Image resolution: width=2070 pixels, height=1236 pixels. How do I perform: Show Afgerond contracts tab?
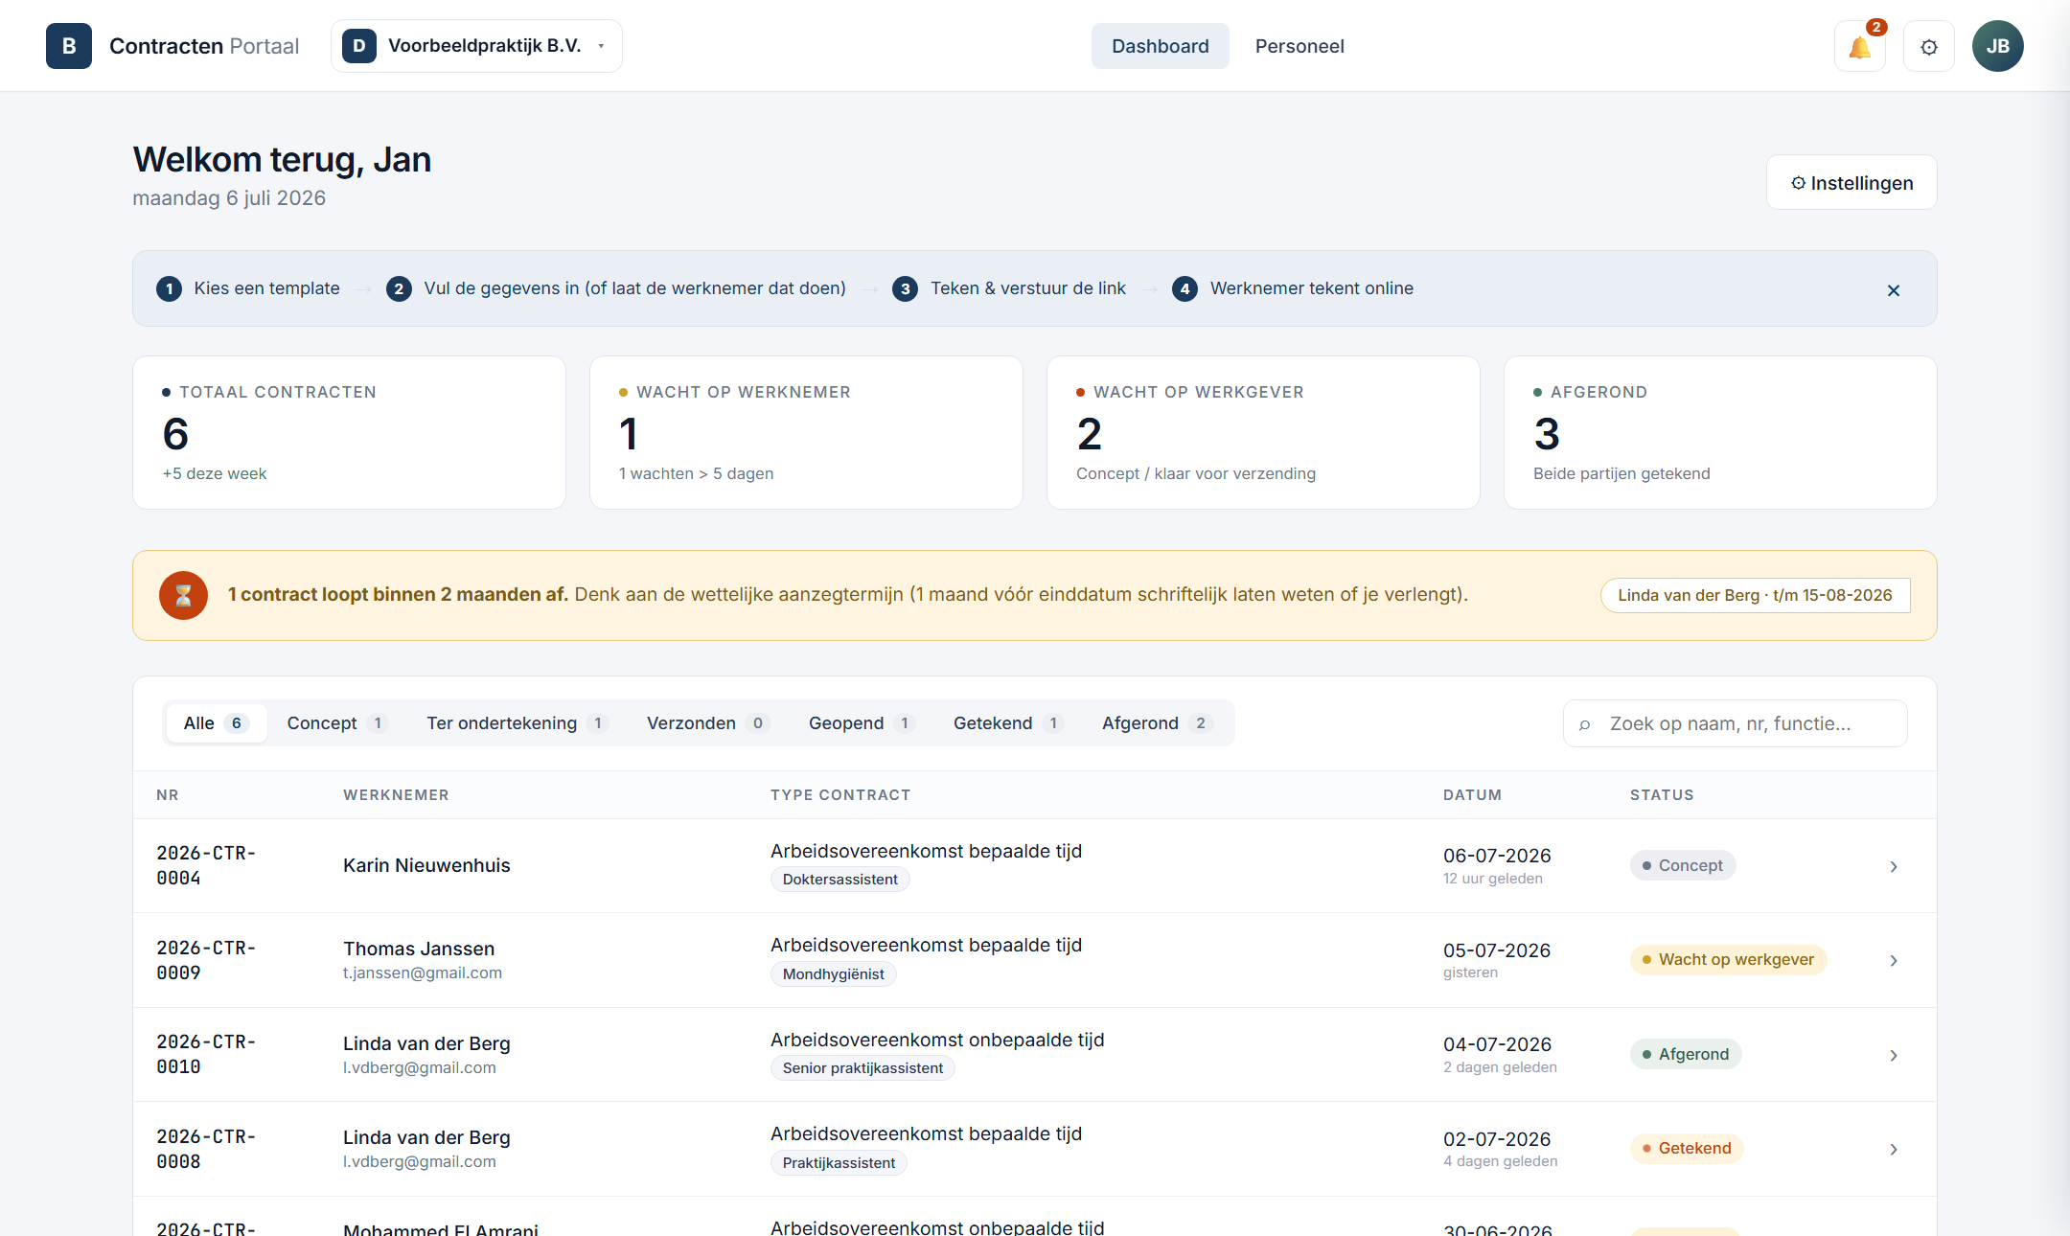pyautogui.click(x=1157, y=723)
